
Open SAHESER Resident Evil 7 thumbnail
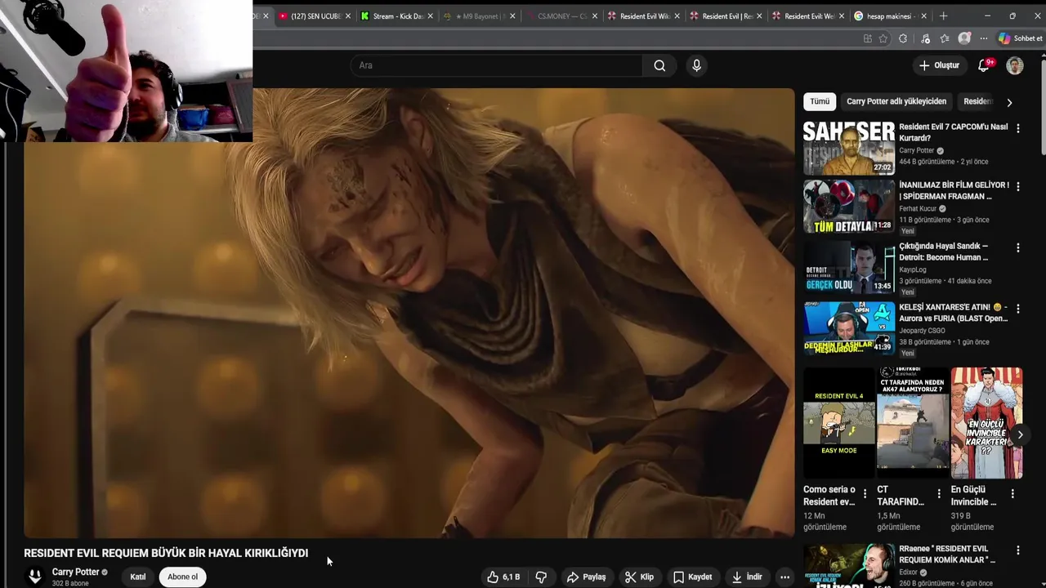tap(849, 149)
